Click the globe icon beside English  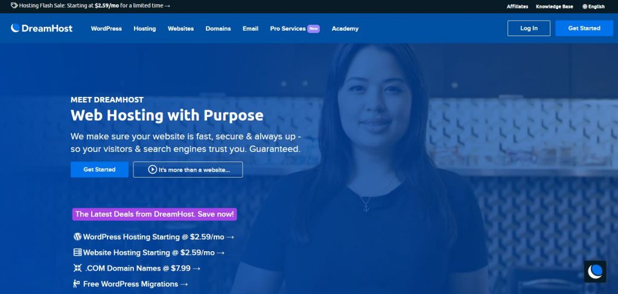pyautogui.click(x=584, y=7)
